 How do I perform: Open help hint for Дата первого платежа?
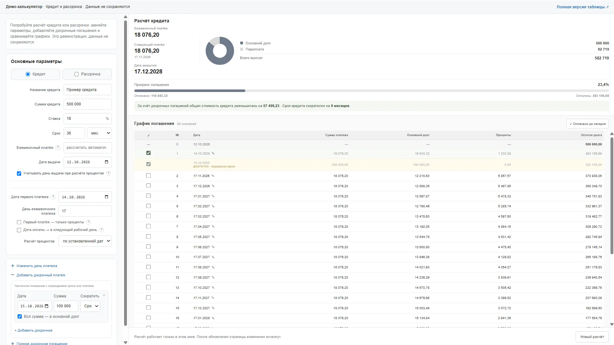[53, 197]
